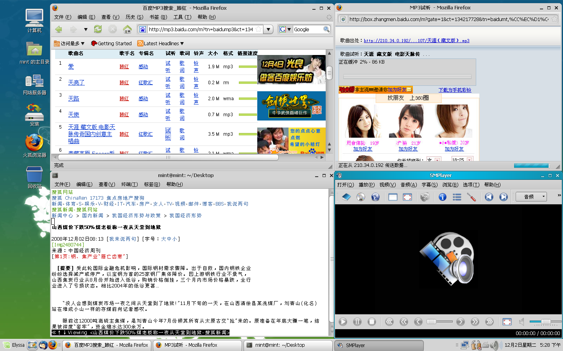Select the Install desktop icon

pos(34,115)
